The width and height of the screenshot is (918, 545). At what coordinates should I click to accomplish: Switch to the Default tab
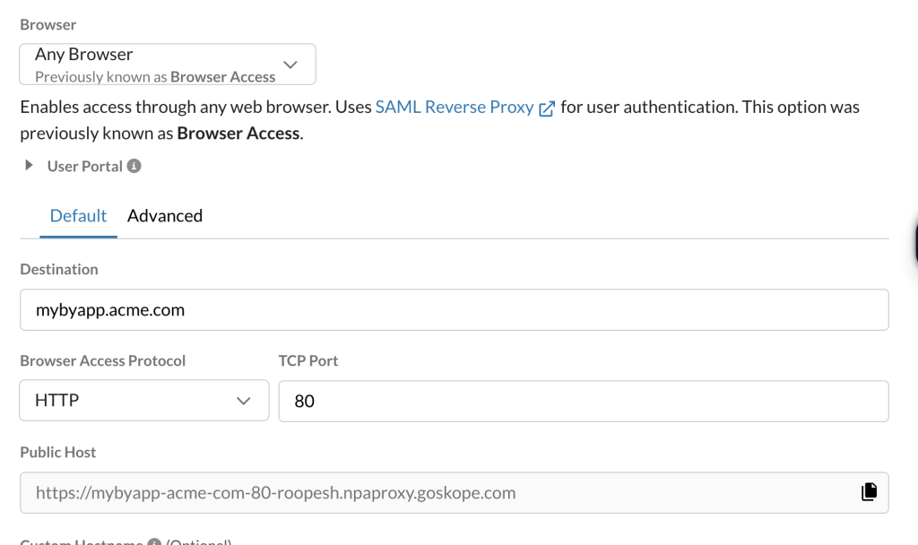pos(79,216)
